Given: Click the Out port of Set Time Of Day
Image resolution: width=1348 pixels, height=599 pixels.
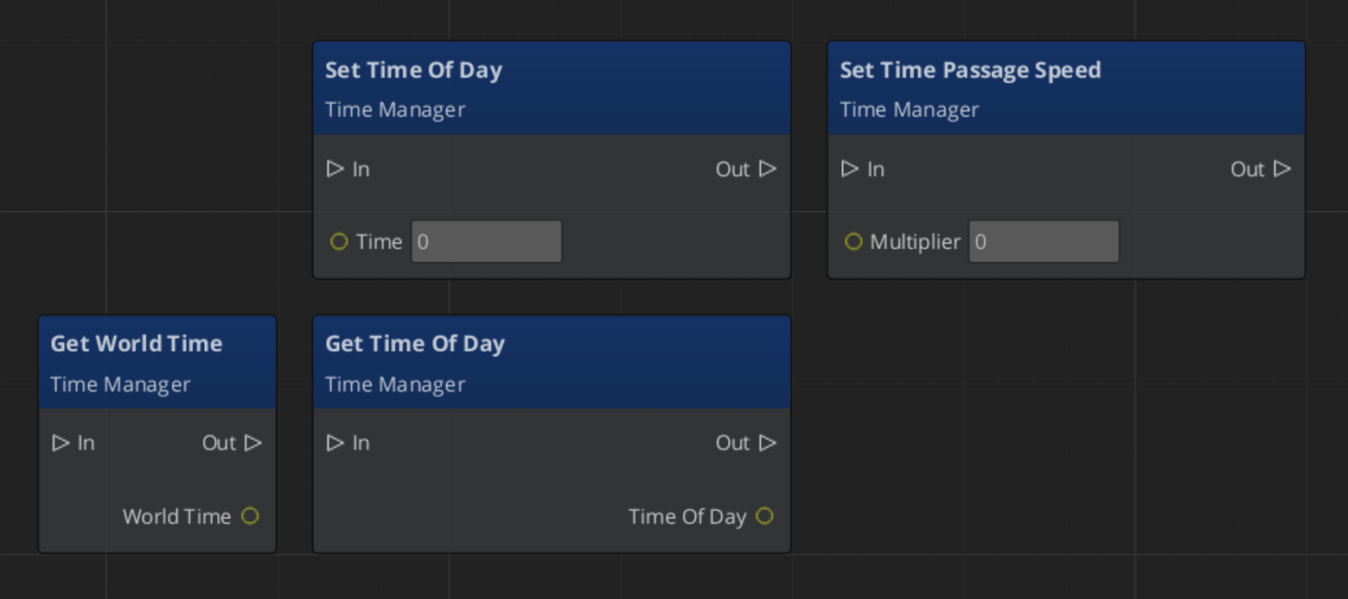Looking at the screenshot, I should pos(769,169).
